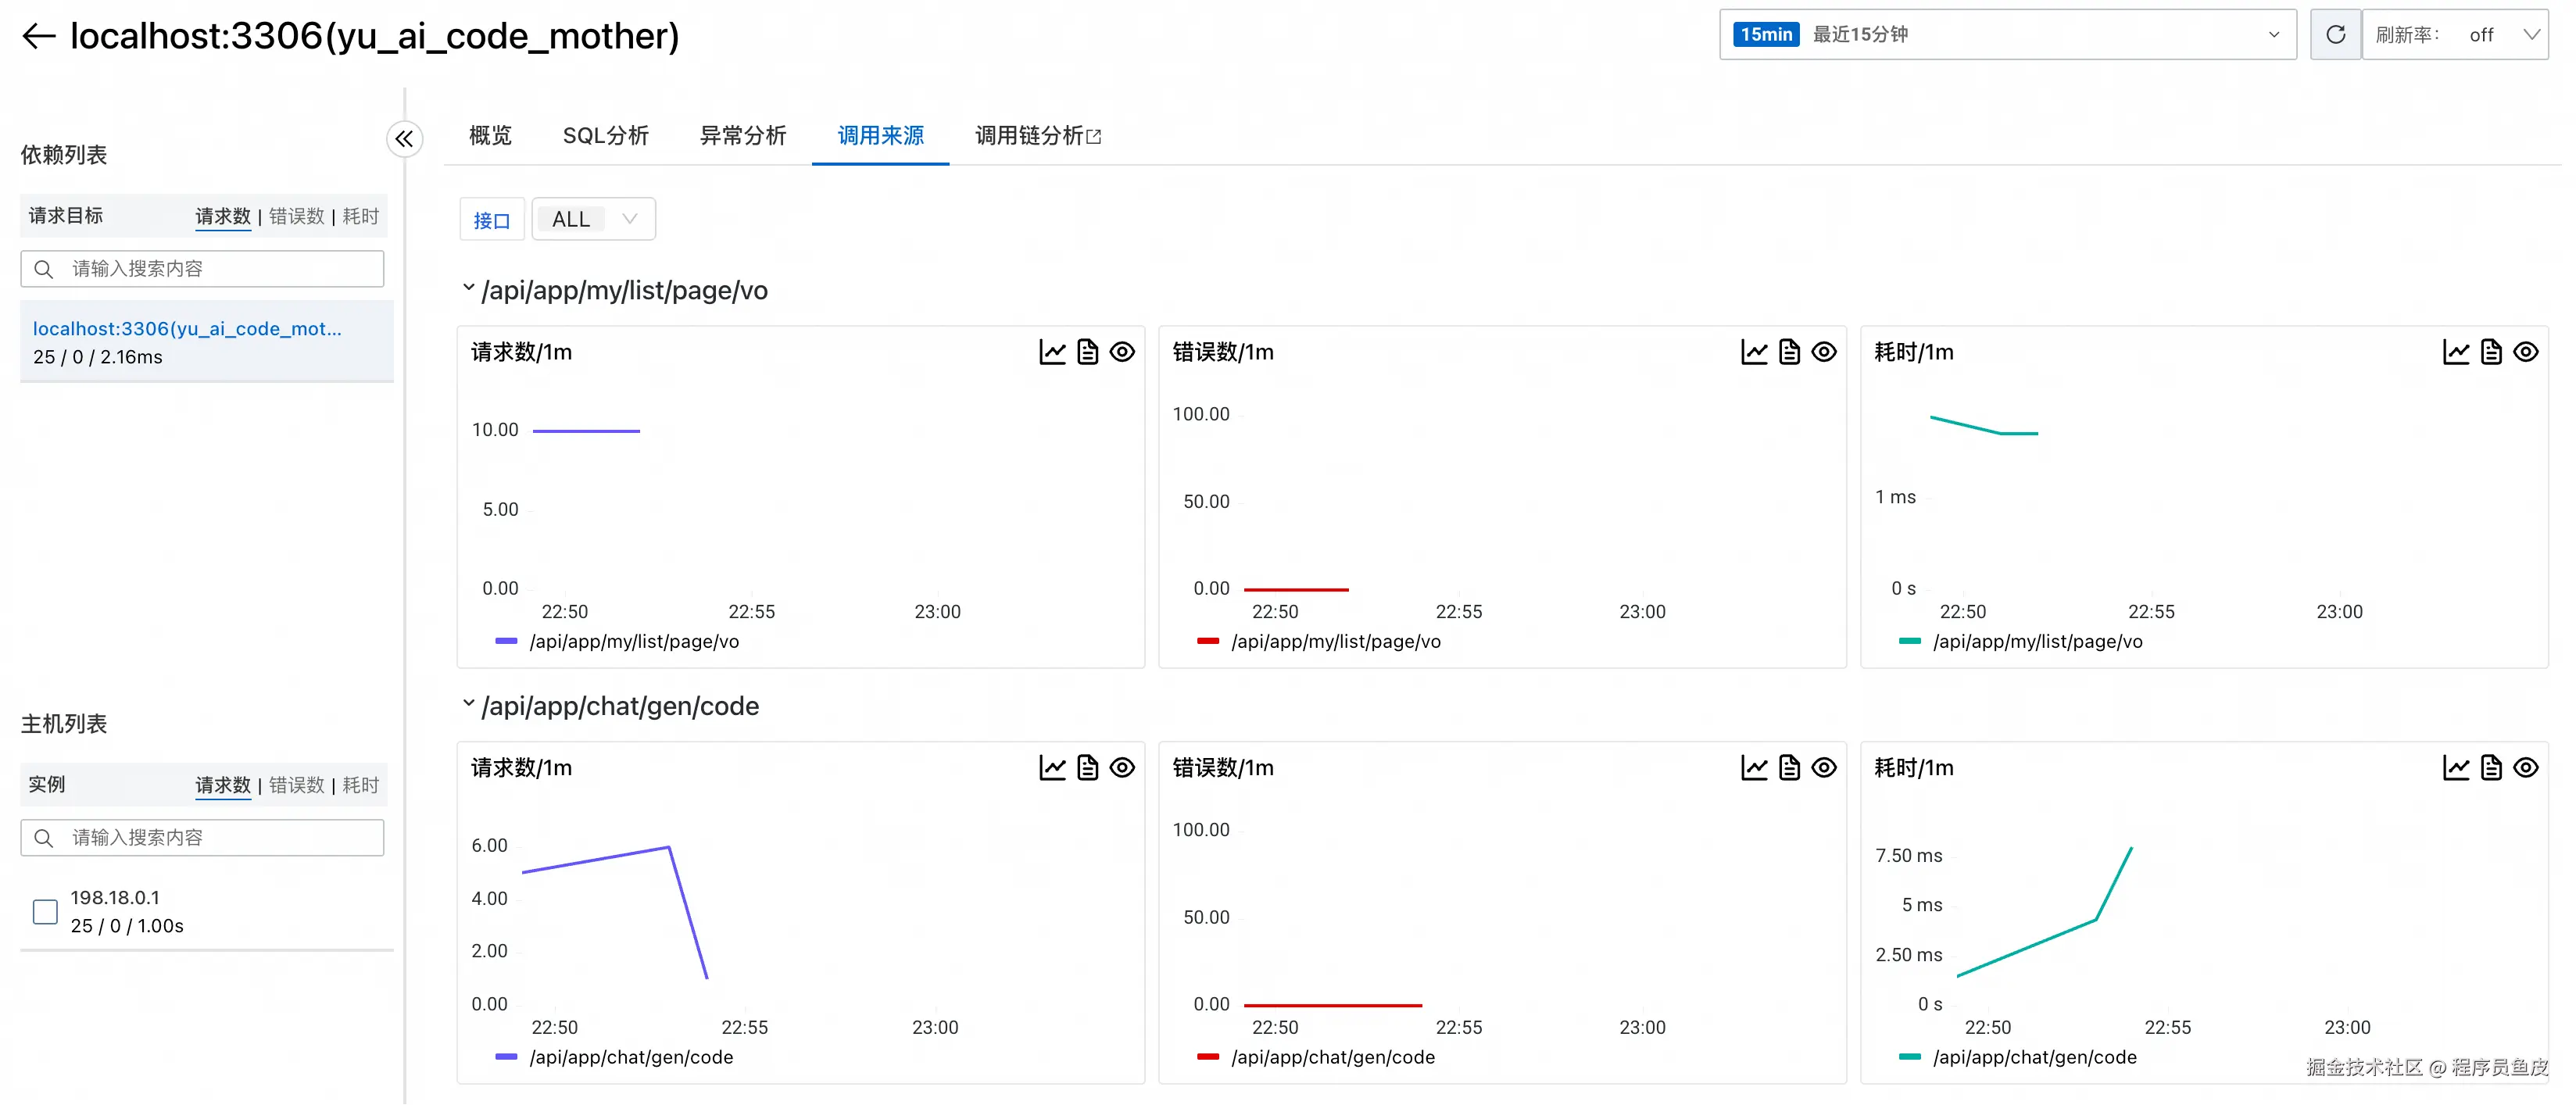Check the 198.18.0.1 host checkbox
Screen dimensions: 2576x1105
(x=45, y=912)
